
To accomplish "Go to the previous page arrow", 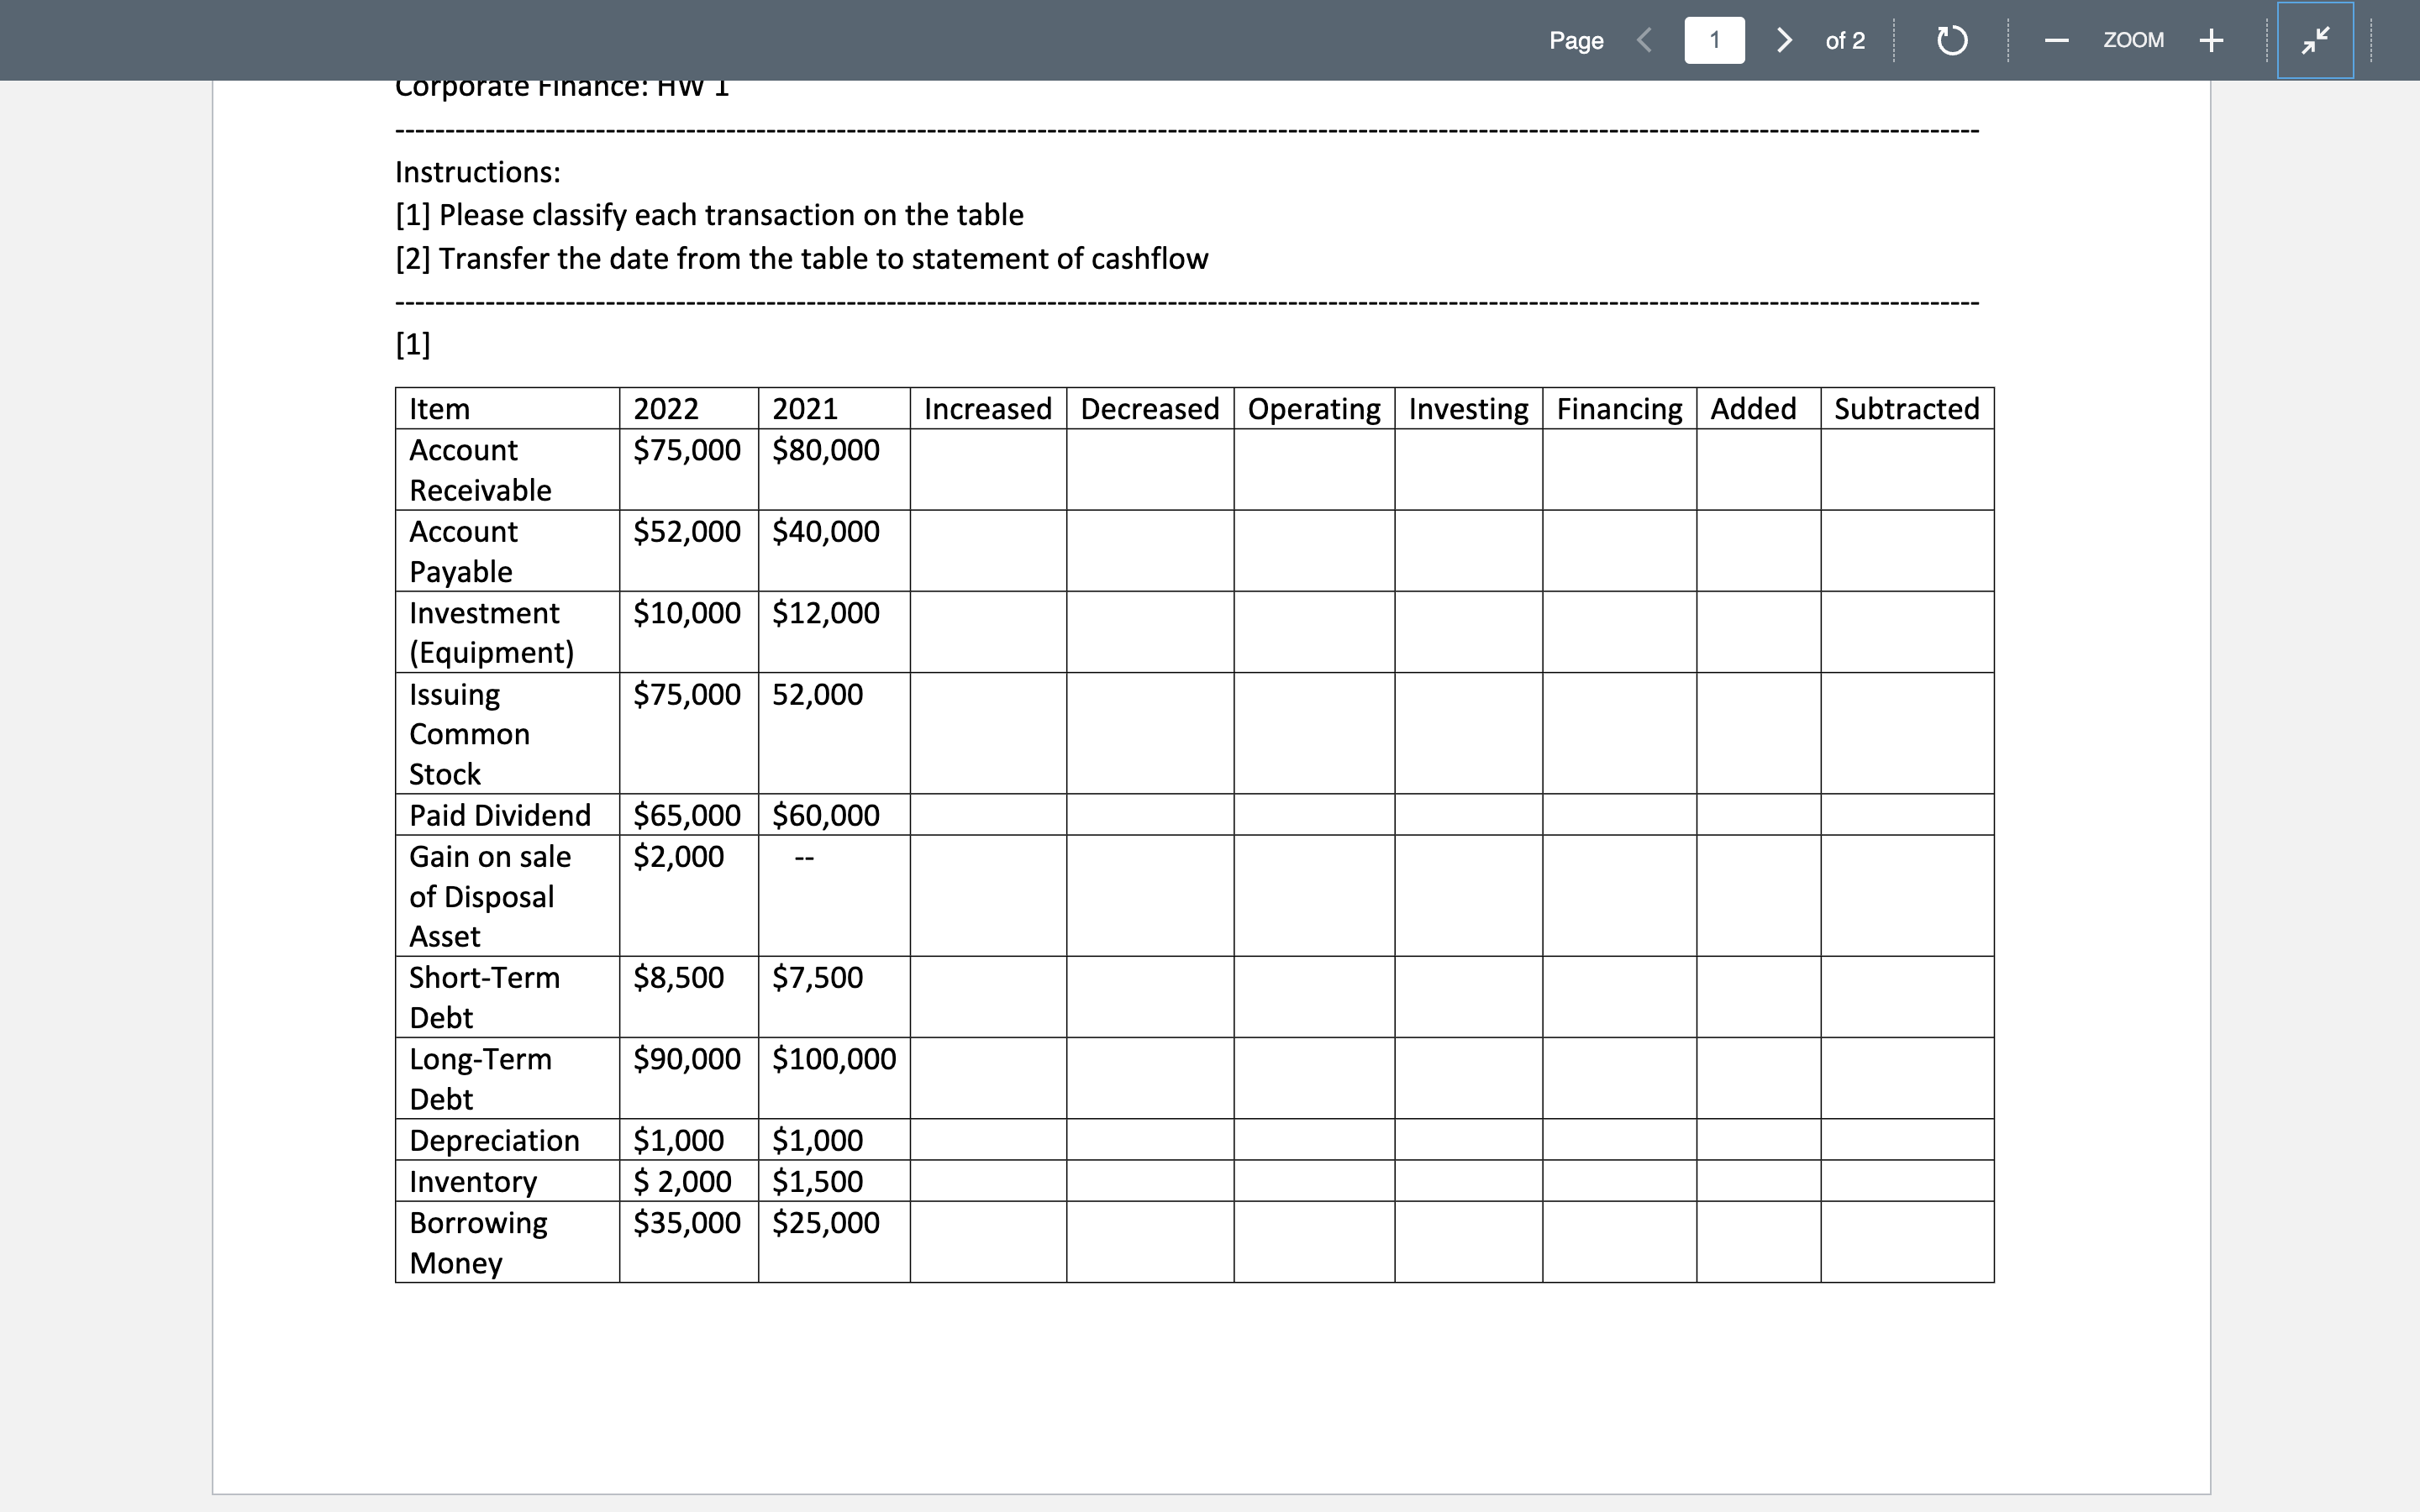I will tap(1644, 40).
